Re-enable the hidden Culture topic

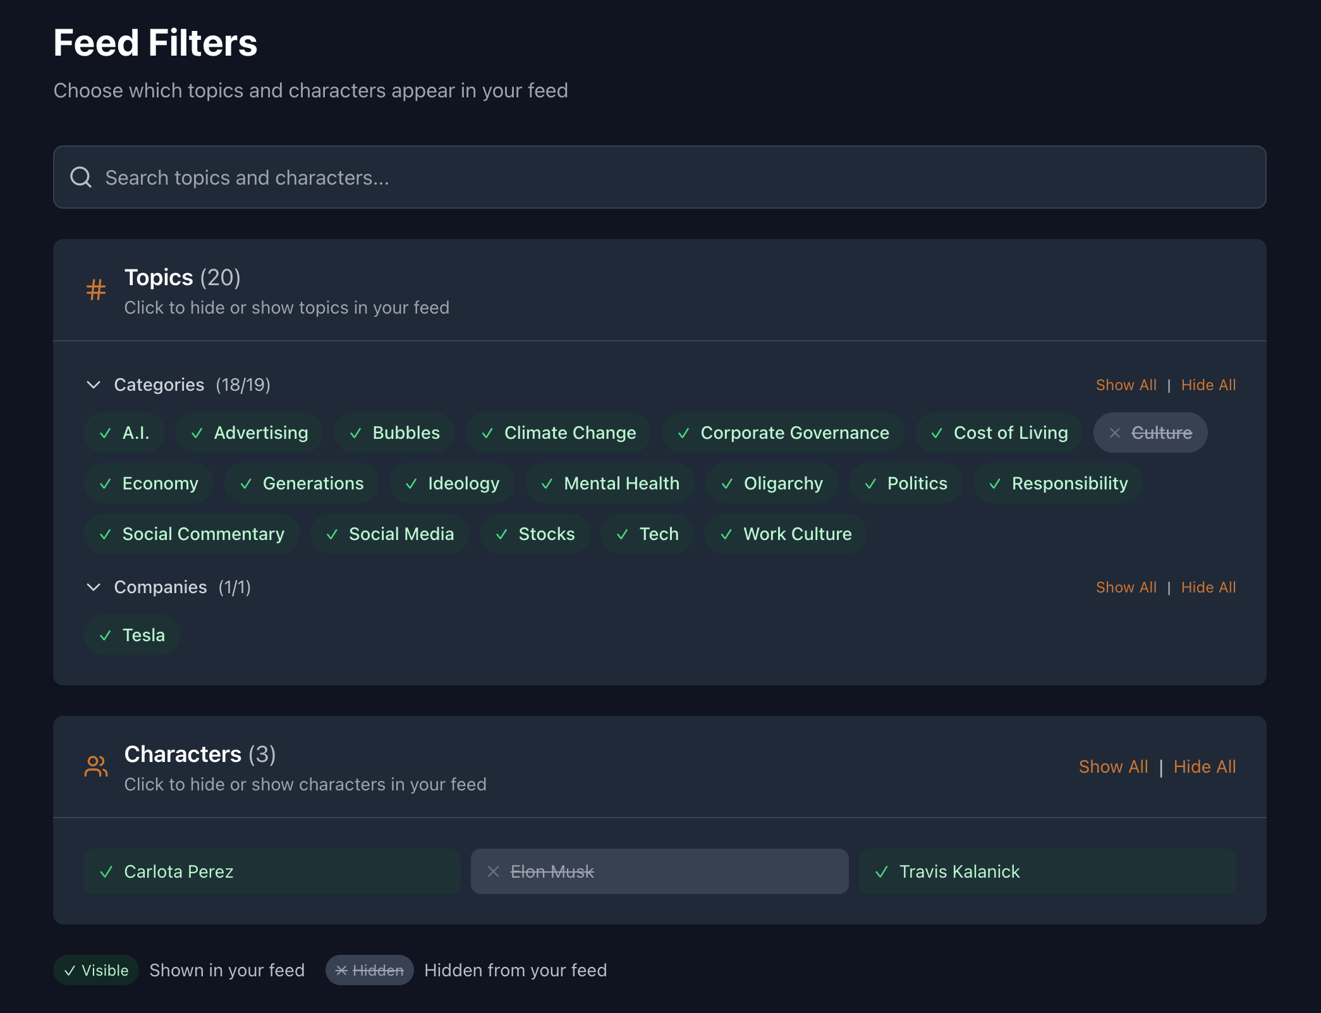(1150, 433)
